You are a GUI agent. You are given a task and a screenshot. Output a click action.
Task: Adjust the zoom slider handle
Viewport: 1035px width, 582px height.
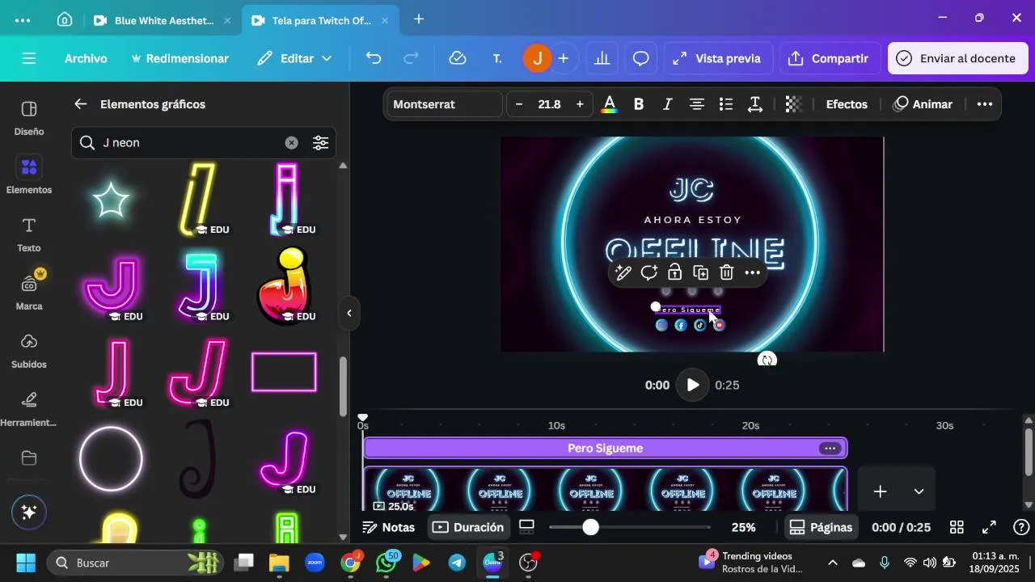(x=591, y=527)
